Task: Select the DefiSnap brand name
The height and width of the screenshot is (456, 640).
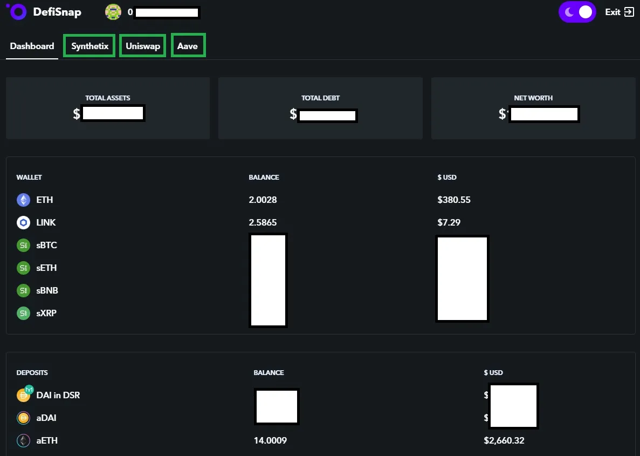Action: (x=57, y=12)
